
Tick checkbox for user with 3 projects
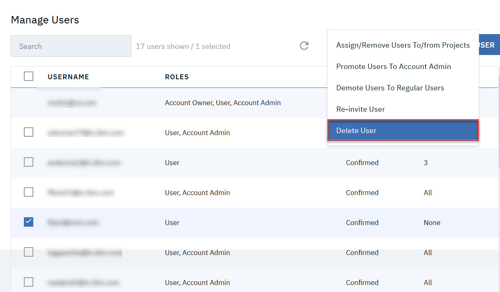coord(28,162)
